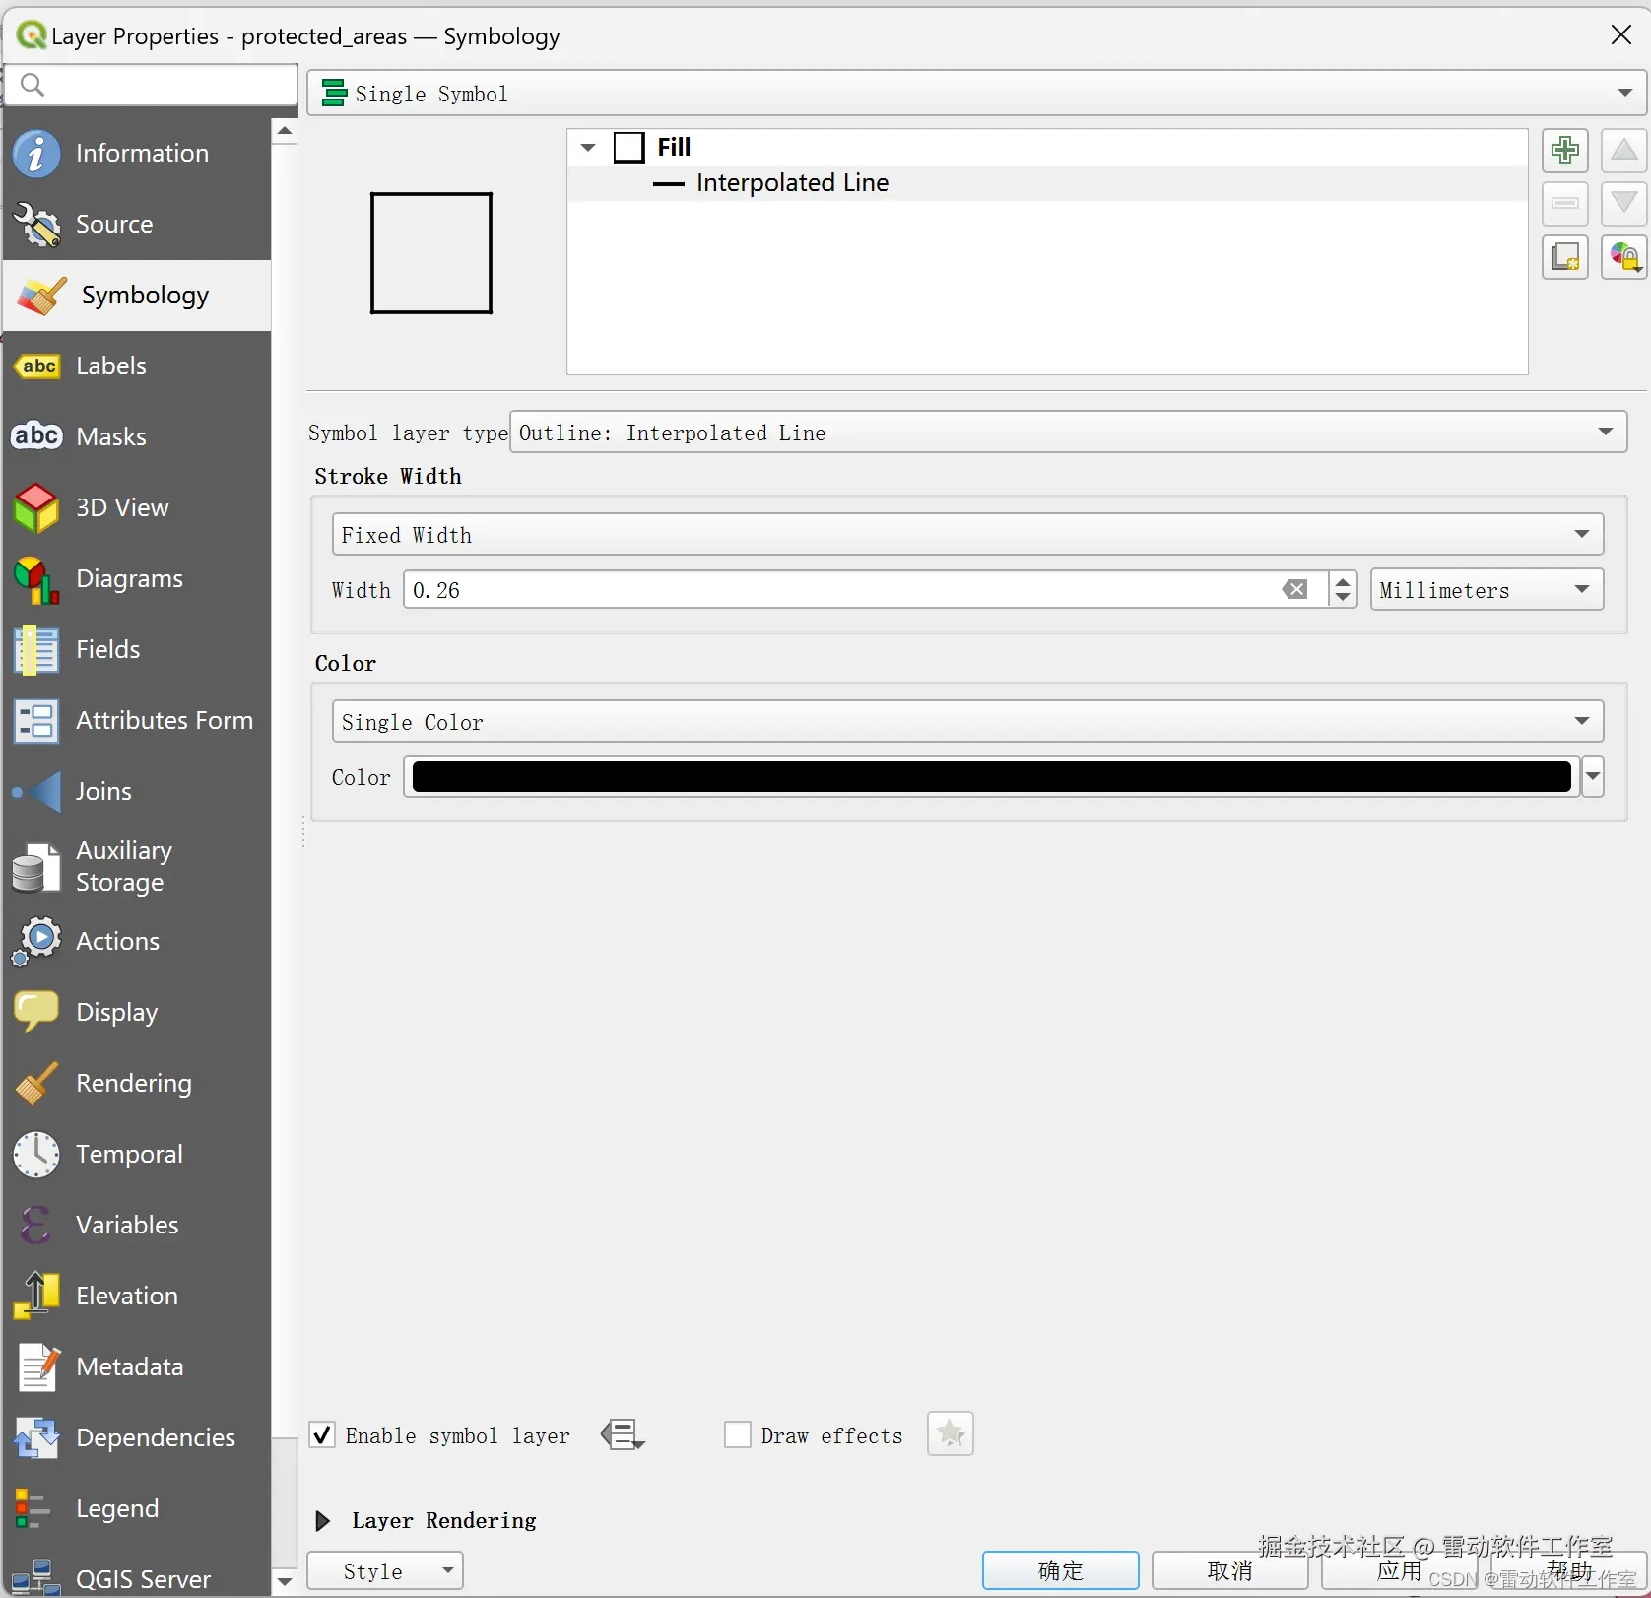Clear the Width value
This screenshot has height=1598, width=1651.
(x=1294, y=590)
